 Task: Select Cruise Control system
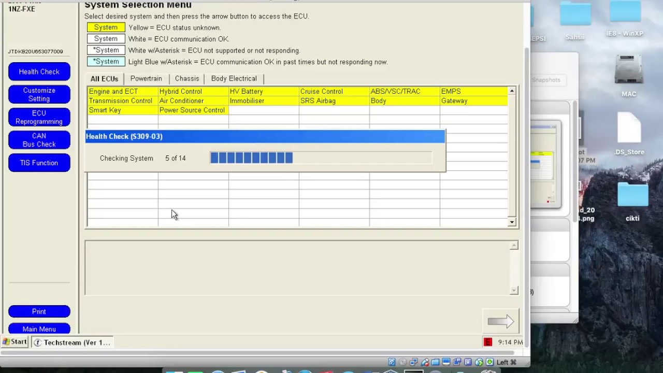tap(334, 91)
